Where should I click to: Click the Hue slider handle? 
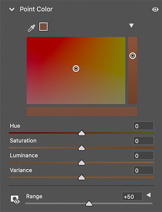click(x=81, y=133)
